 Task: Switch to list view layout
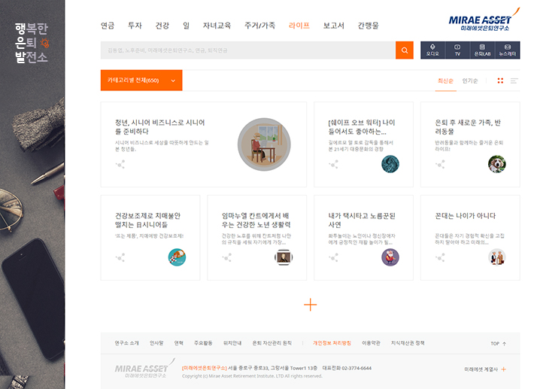coord(514,81)
